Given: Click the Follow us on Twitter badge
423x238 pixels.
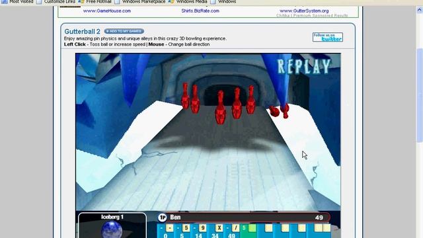Looking at the screenshot, I should pos(328,37).
